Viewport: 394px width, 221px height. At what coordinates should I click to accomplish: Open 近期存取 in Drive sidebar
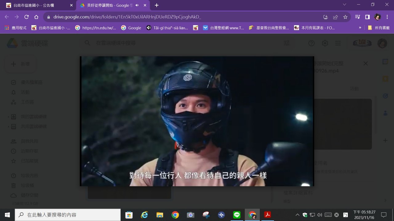coord(29,151)
